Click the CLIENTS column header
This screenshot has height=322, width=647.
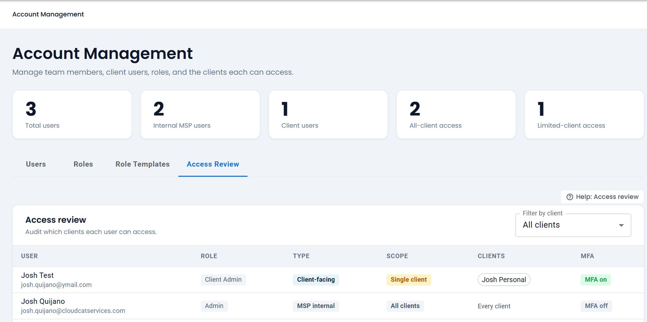pyautogui.click(x=491, y=256)
